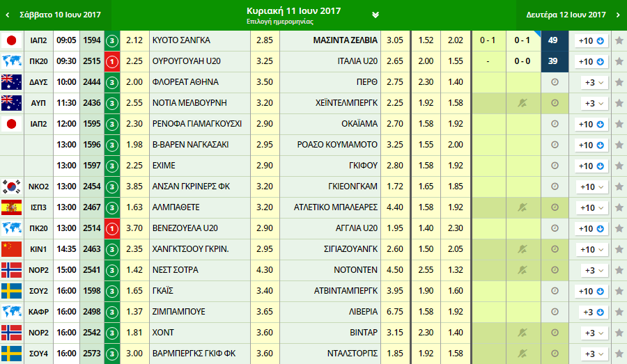Viewport: 627px width, 364px height.
Task: Expand +3 markets for Φλορεάτ Αθήνα
Action: pyautogui.click(x=594, y=82)
